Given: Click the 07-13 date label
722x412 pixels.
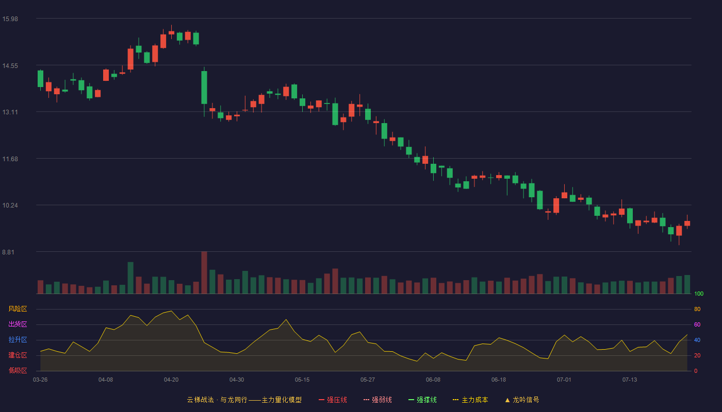Looking at the screenshot, I should 630,380.
